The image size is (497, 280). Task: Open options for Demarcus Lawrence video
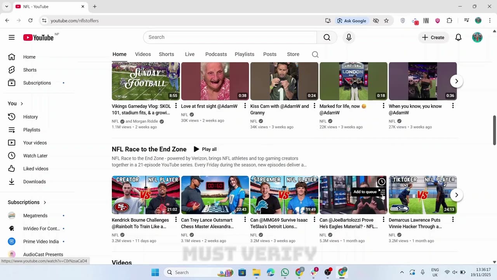click(x=453, y=220)
